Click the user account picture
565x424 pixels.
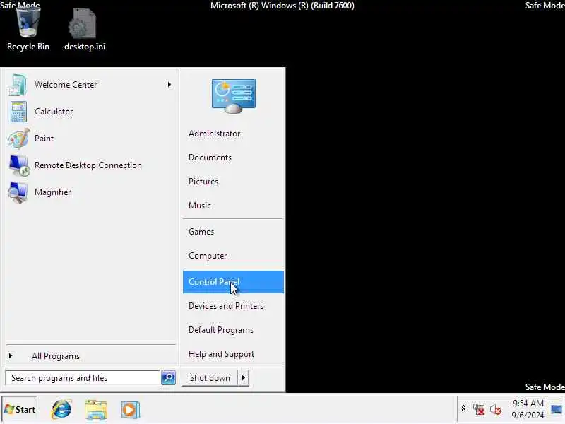(x=234, y=96)
